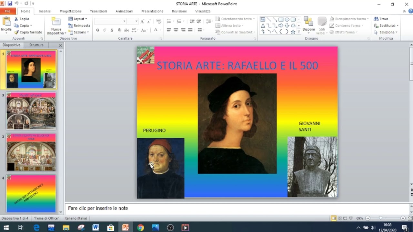
Task: Select the right arrow shape
Action: click(x=281, y=25)
